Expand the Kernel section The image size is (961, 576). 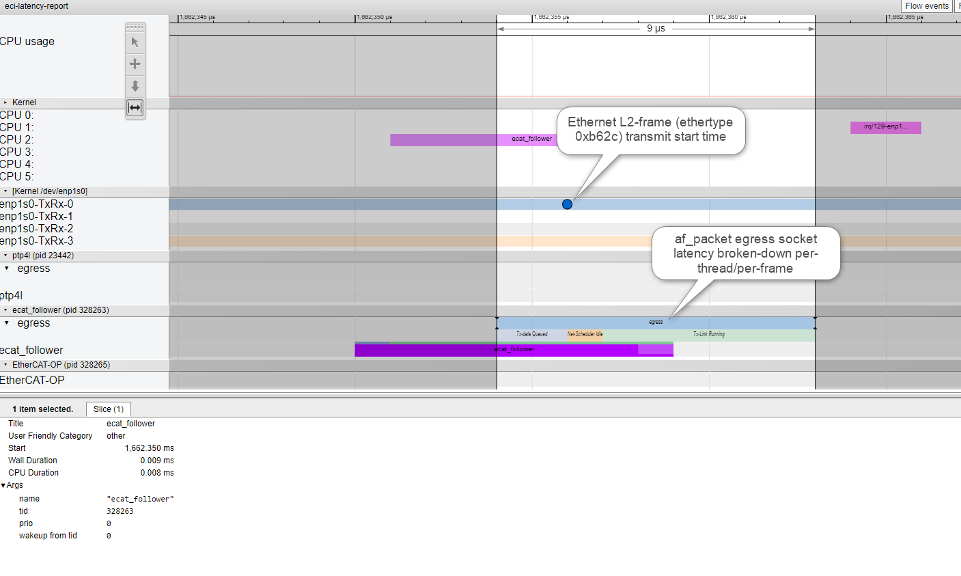[5, 102]
